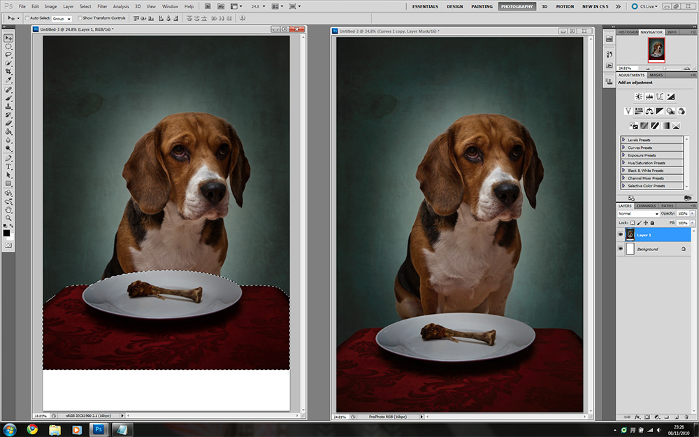The image size is (699, 437).
Task: Switch to the Channels tab
Action: tap(646, 206)
